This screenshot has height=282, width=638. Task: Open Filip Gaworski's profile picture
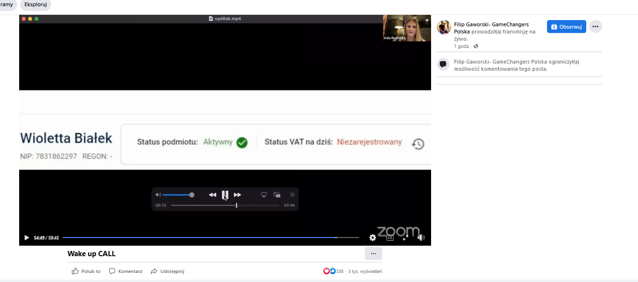click(444, 27)
